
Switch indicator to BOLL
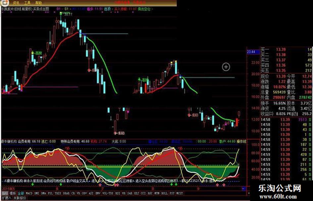165,193
